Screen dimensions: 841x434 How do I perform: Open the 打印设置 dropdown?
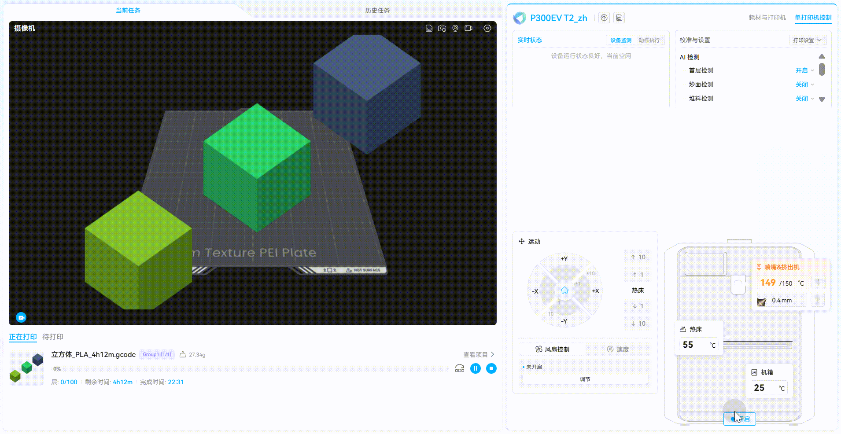807,40
